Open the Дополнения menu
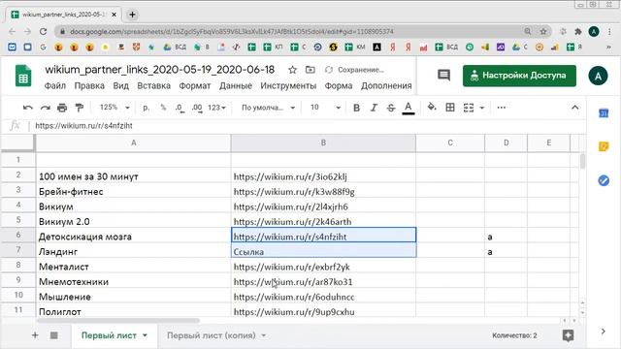This screenshot has width=621, height=349. click(x=386, y=85)
